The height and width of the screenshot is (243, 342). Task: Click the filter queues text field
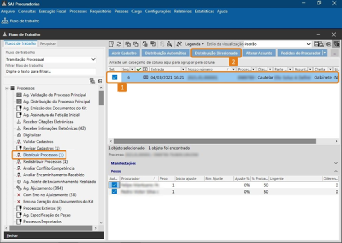(50, 71)
